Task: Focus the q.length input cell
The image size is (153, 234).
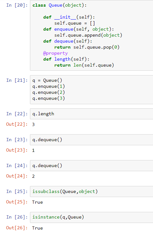Action: click(x=91, y=114)
